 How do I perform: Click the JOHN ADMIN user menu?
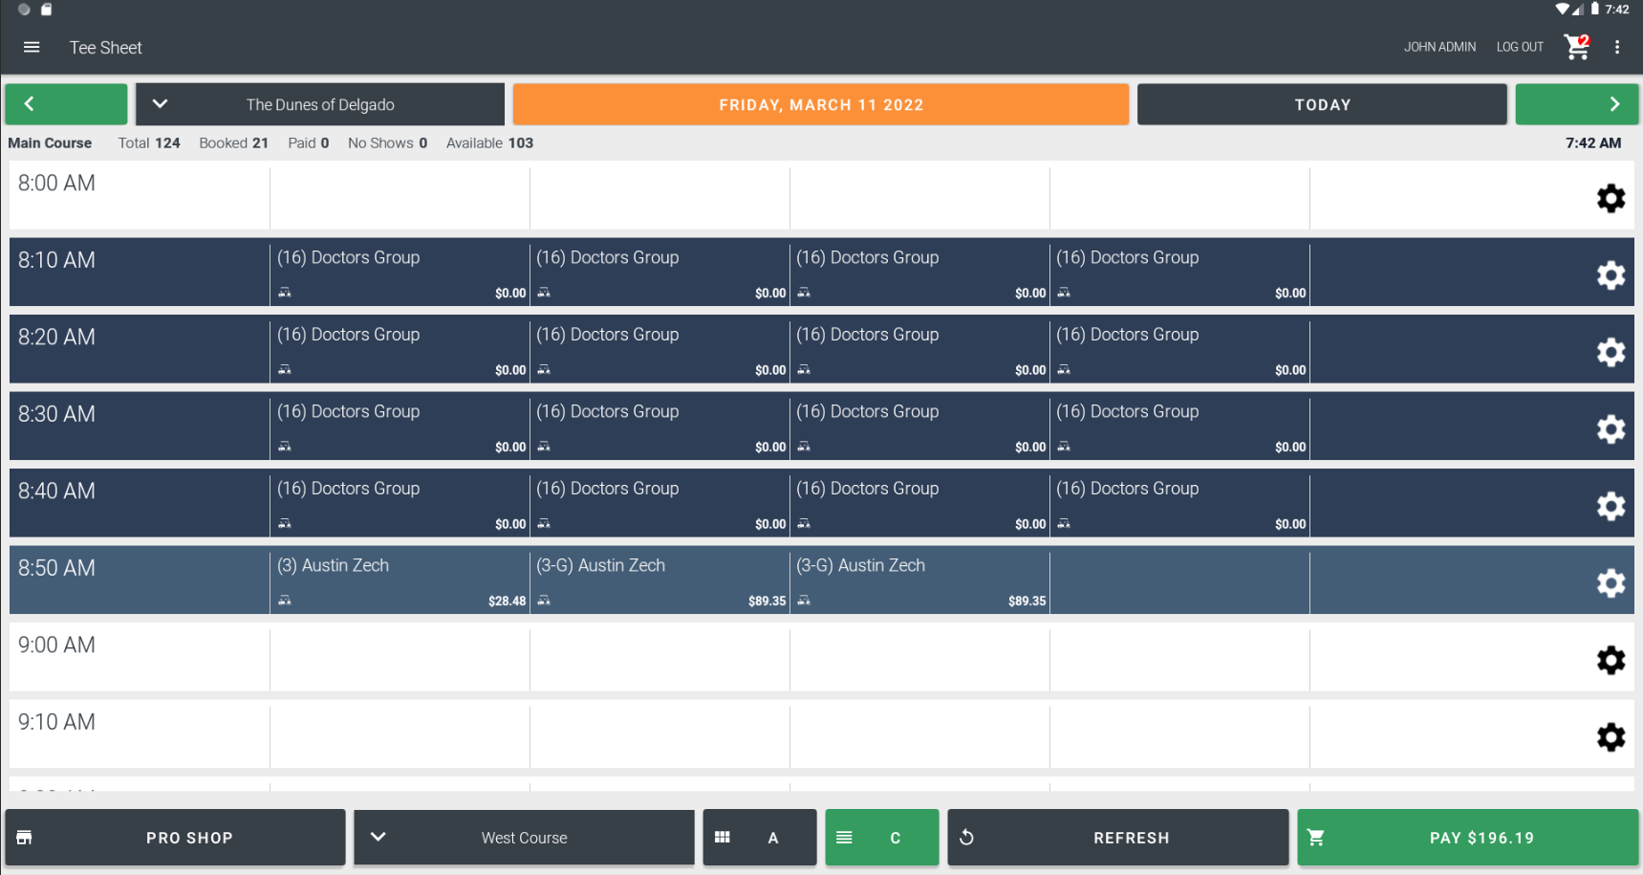tap(1439, 47)
